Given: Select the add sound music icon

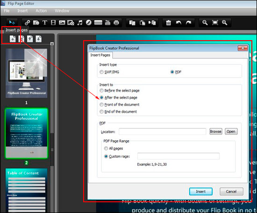Looking at the screenshot, I should click(x=80, y=22).
